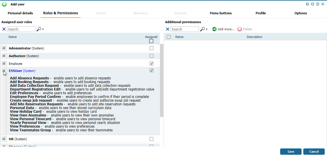The image size is (327, 157).
Task: Click magnifier icon in Assigned user roles
Action: coord(39,29)
